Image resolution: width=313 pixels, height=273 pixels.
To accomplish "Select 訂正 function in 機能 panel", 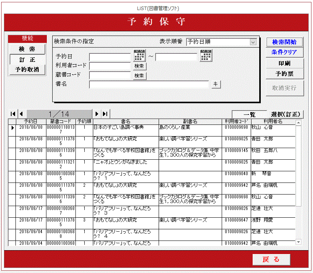I will pos(27,60).
